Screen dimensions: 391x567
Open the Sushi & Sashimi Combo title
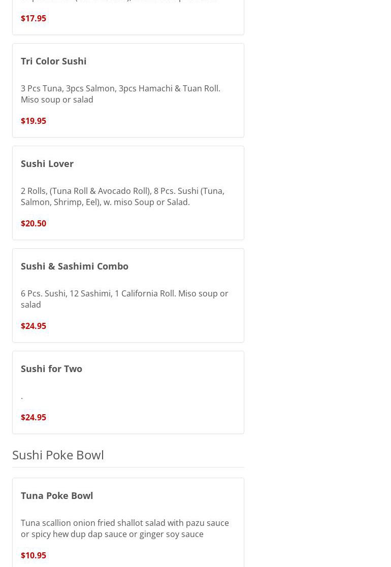(75, 266)
